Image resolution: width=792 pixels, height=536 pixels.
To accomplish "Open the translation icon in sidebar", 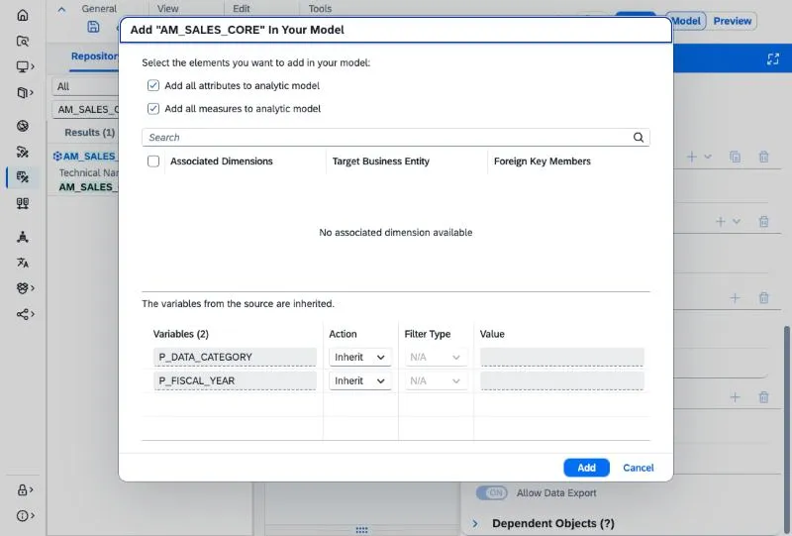I will point(23,263).
